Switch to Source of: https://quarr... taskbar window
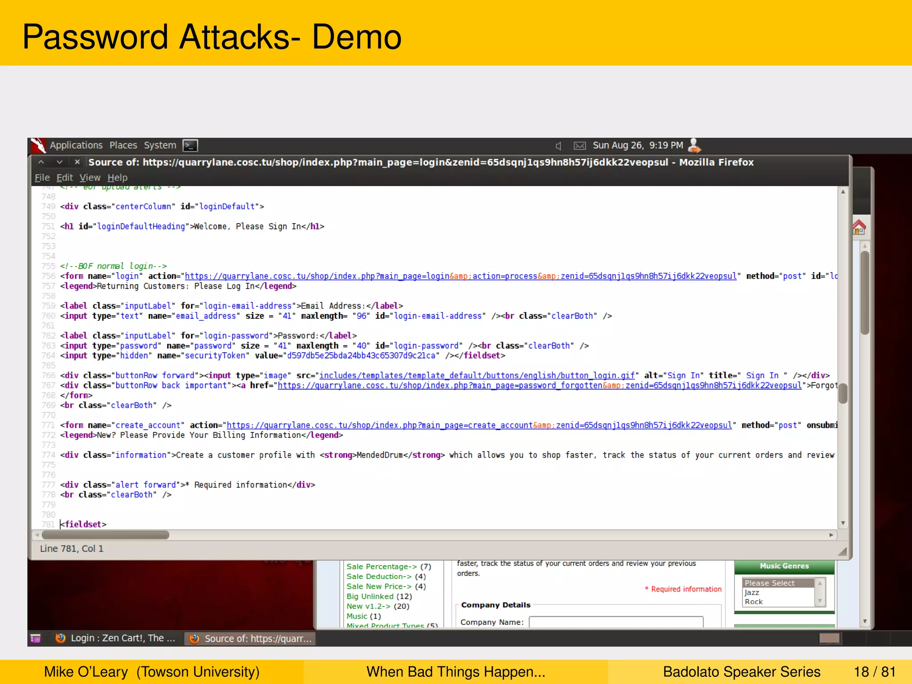 coord(251,639)
